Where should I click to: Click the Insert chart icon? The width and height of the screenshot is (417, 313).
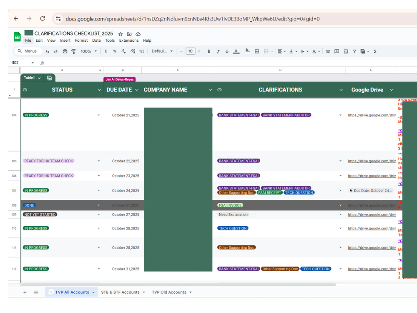tap(346, 51)
